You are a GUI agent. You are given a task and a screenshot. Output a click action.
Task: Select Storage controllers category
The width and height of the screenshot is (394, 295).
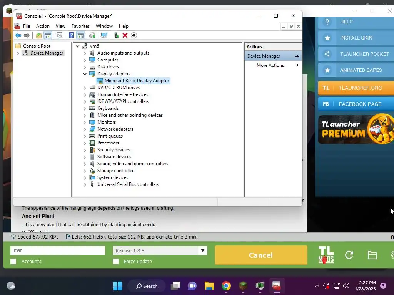(116, 170)
